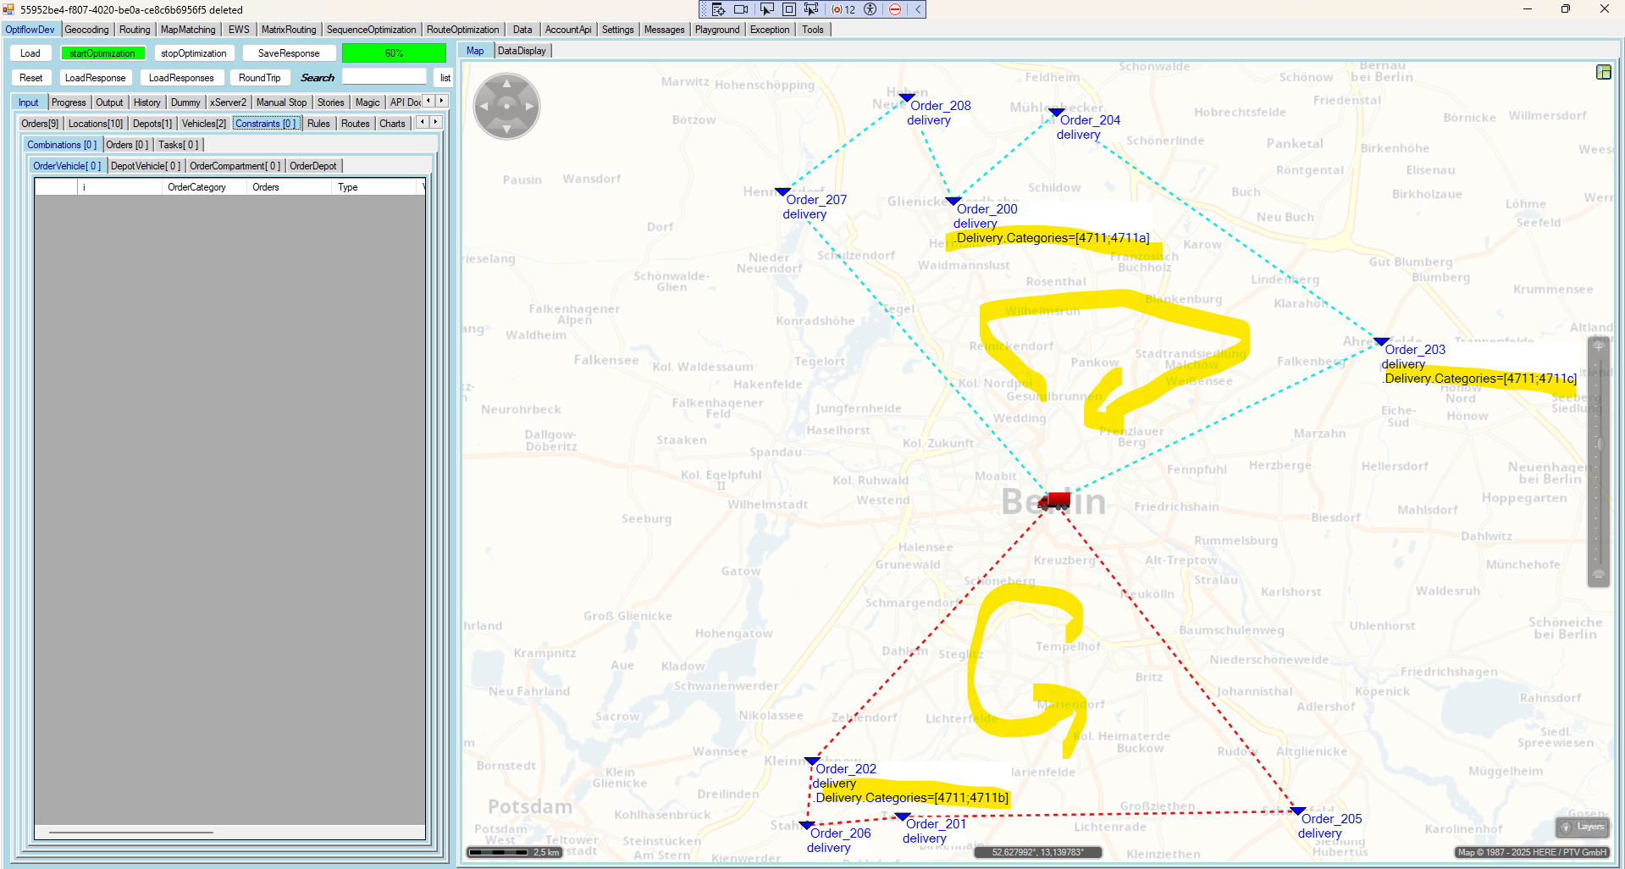The width and height of the screenshot is (1625, 869).
Task: Click the accessibility person icon in debug toolbar
Action: (x=870, y=9)
